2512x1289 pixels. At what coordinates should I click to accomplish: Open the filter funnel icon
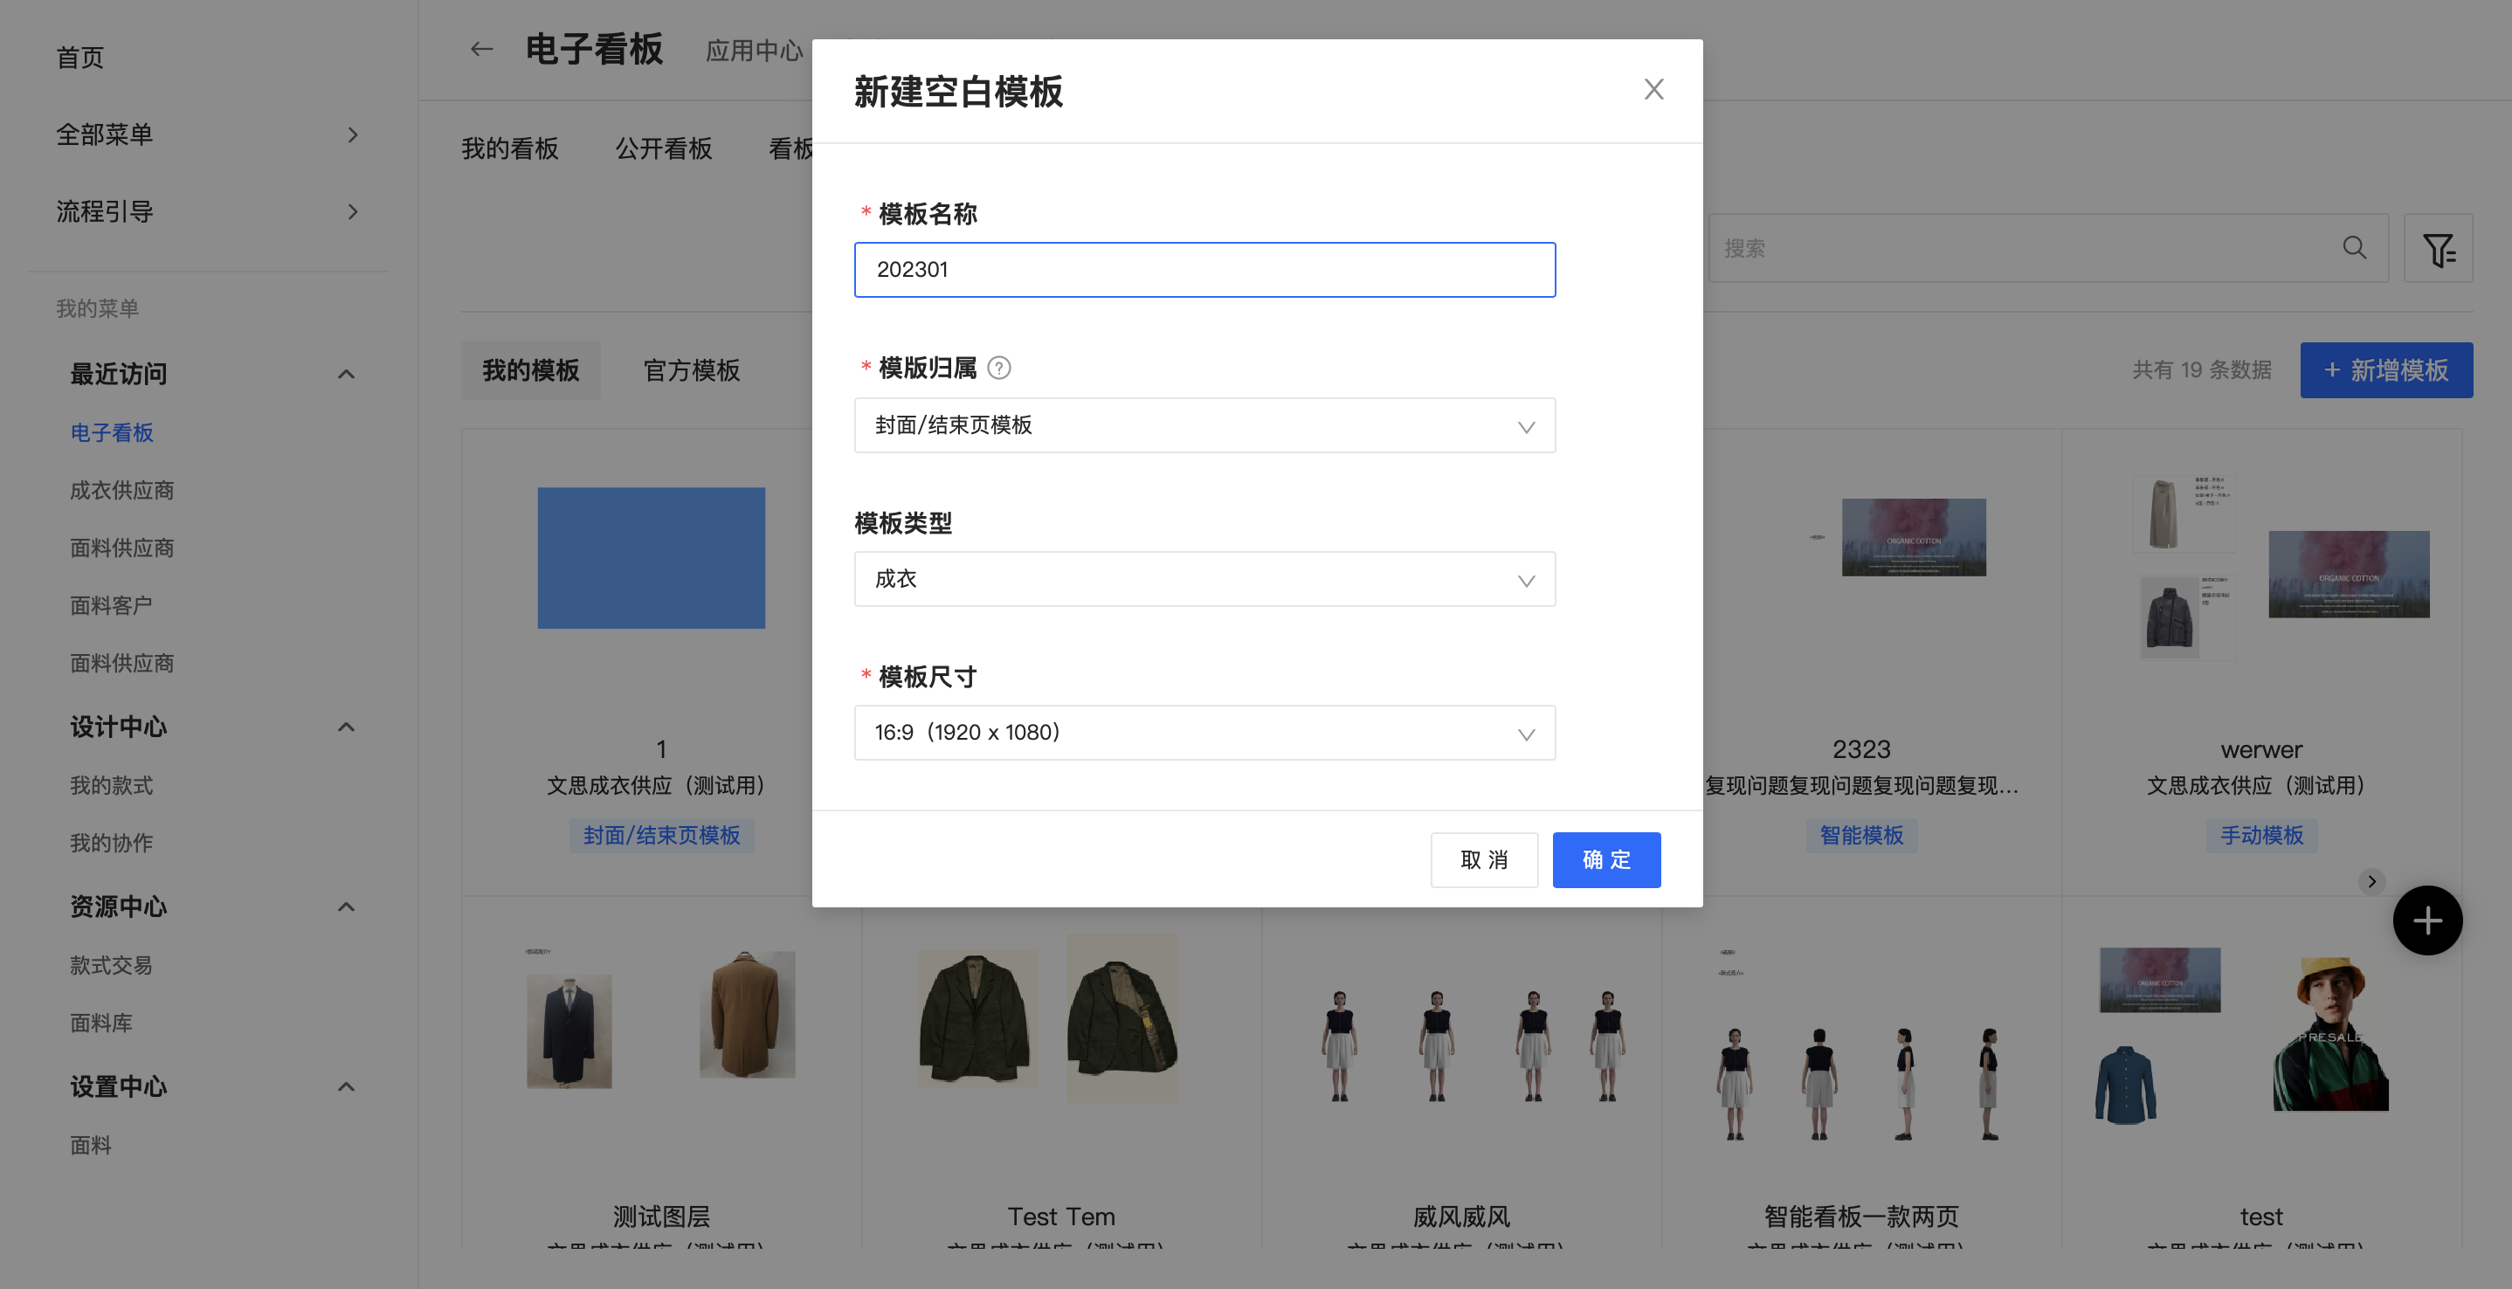point(2438,249)
